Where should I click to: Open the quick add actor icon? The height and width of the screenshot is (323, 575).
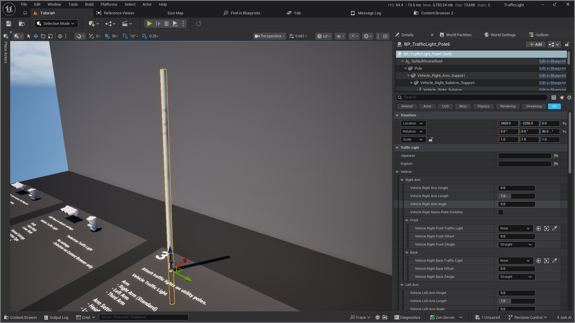tap(92, 24)
